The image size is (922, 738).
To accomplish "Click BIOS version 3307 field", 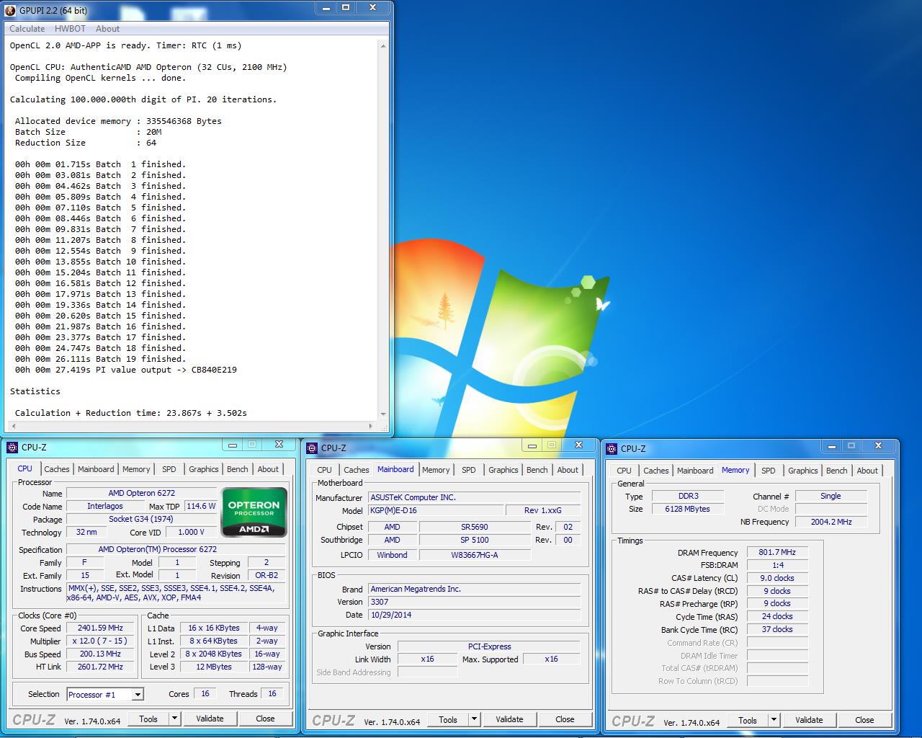I will point(474,602).
